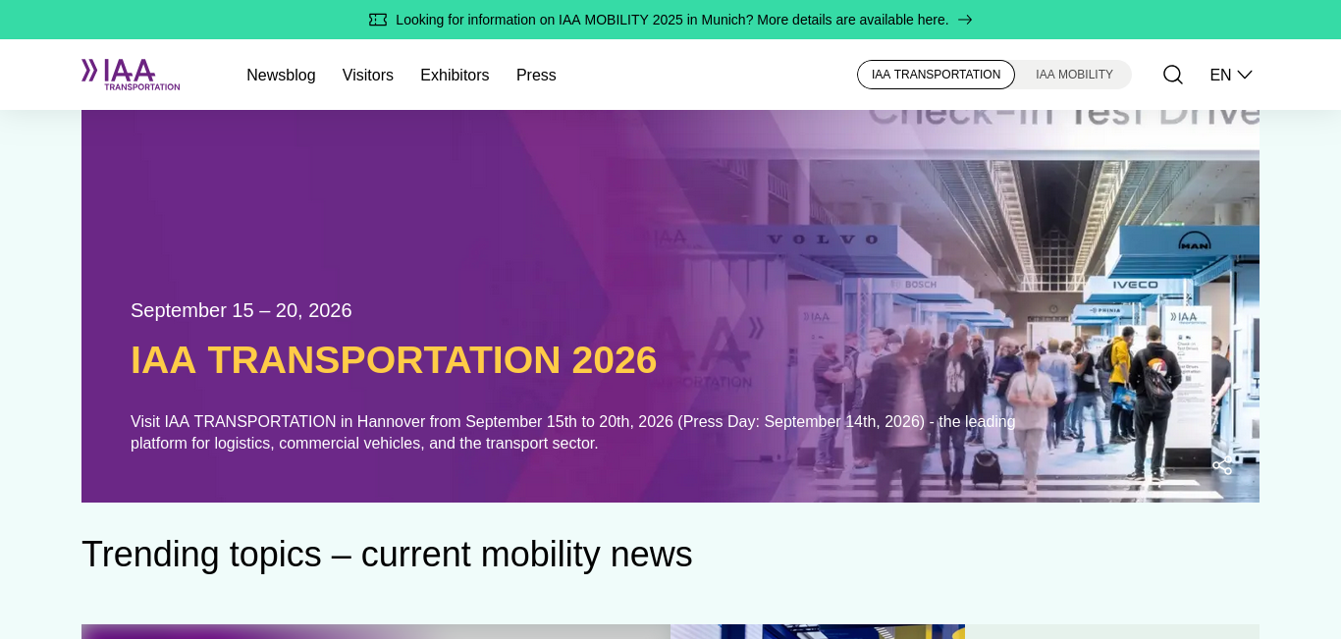The width and height of the screenshot is (1341, 639).
Task: Click the IAA Transportation logo
Action: point(131,75)
